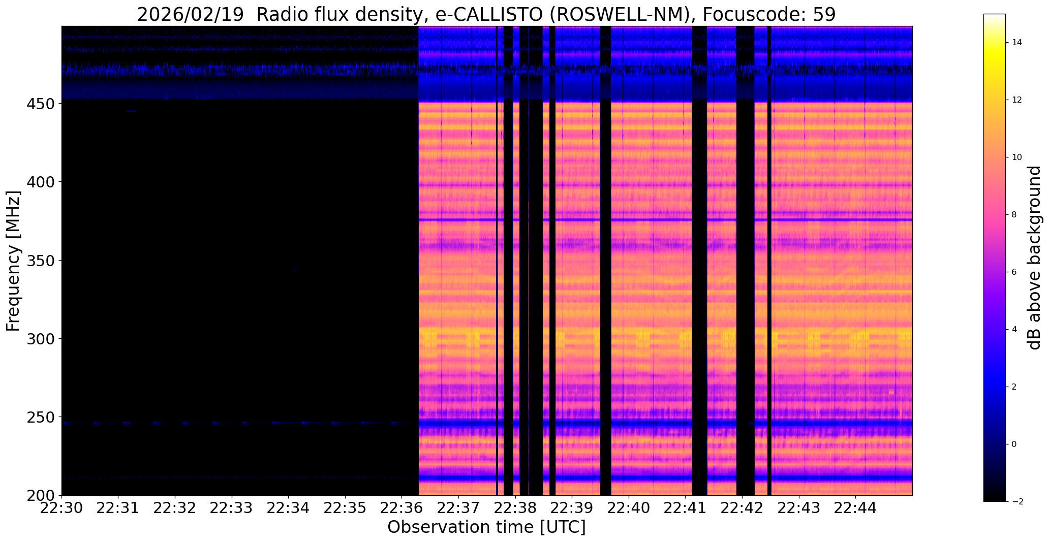Click the 22:38 time tick label

coord(515,507)
